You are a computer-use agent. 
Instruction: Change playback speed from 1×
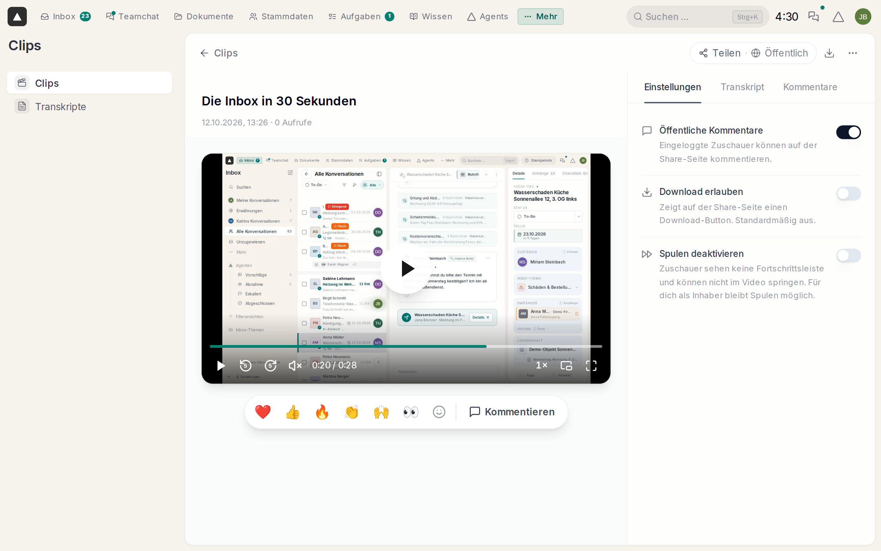541,365
